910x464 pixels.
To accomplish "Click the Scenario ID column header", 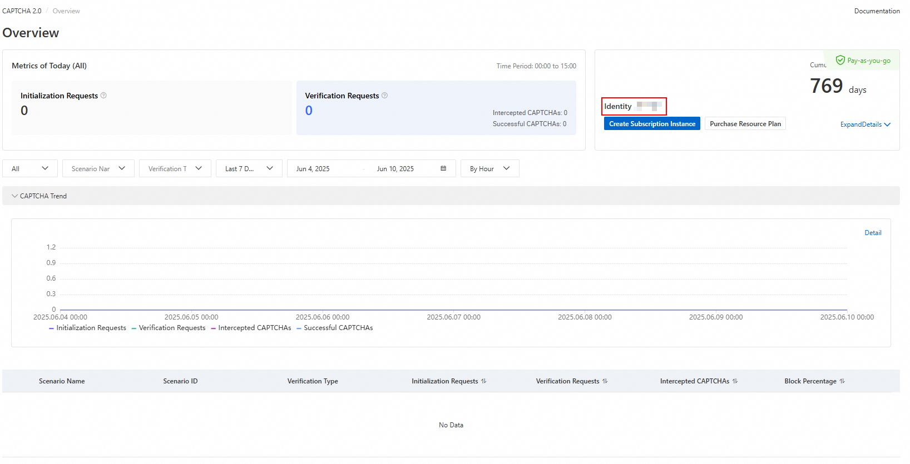I will 180,381.
